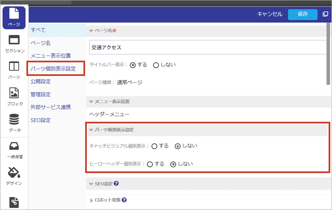Set ヒーローヘッダー個別表示 to しない
Image resolution: width=332 pixels, height=210 pixels.
pyautogui.click(x=173, y=164)
